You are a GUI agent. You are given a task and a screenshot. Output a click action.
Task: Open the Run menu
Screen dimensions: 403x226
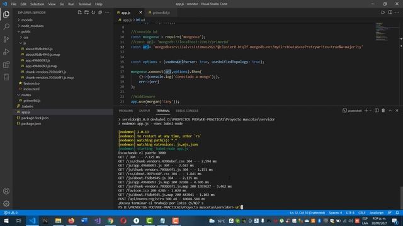(71, 4)
